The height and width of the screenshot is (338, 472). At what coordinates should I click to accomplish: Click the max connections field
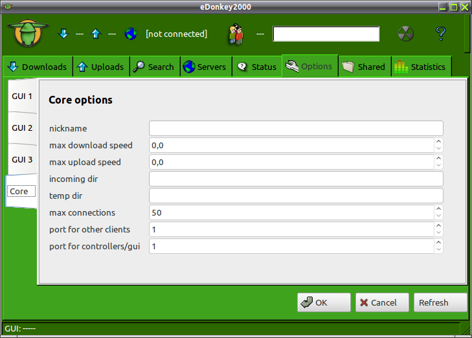pos(291,213)
